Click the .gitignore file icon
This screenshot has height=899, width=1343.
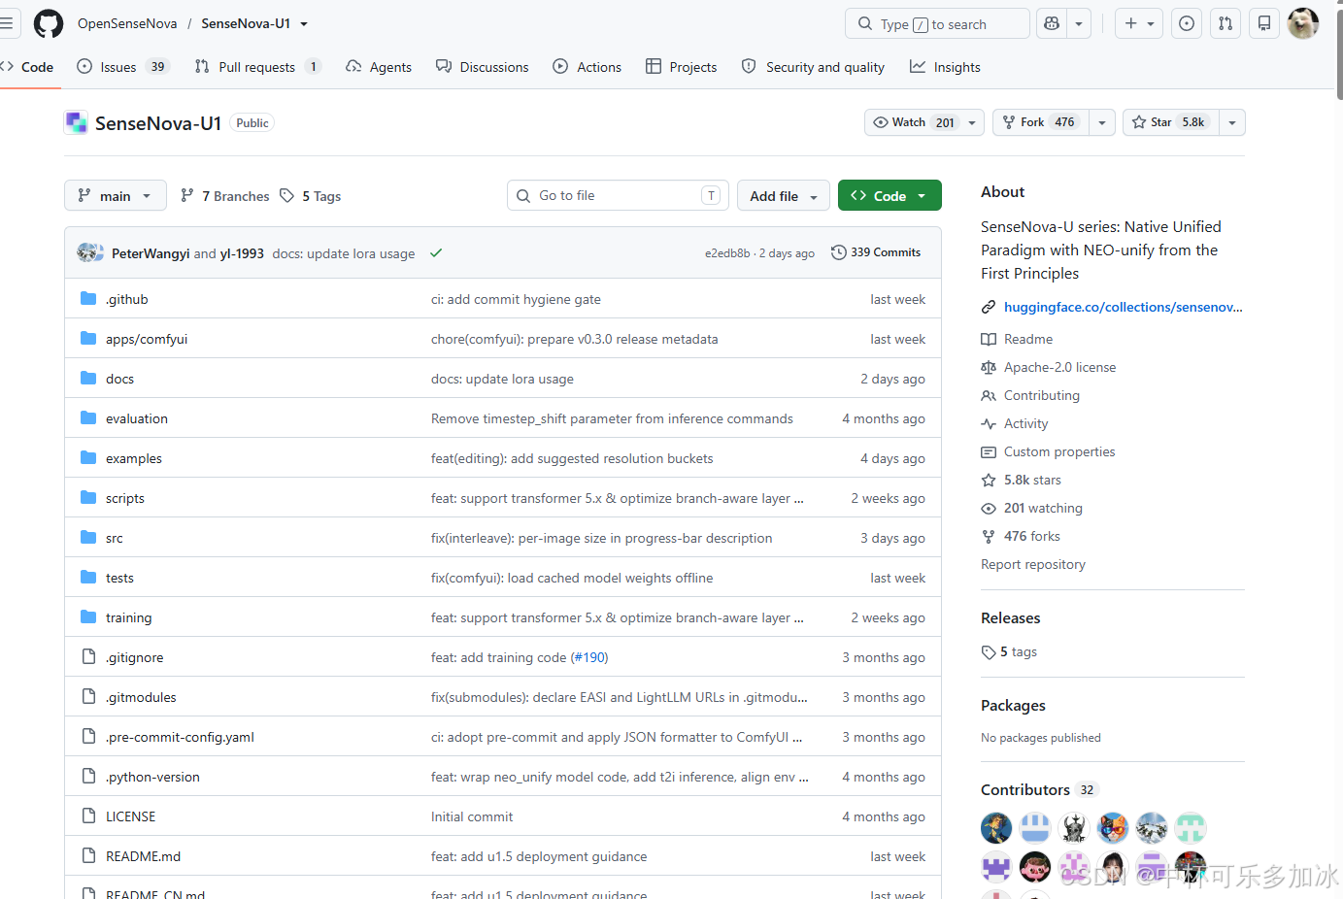pyautogui.click(x=88, y=657)
